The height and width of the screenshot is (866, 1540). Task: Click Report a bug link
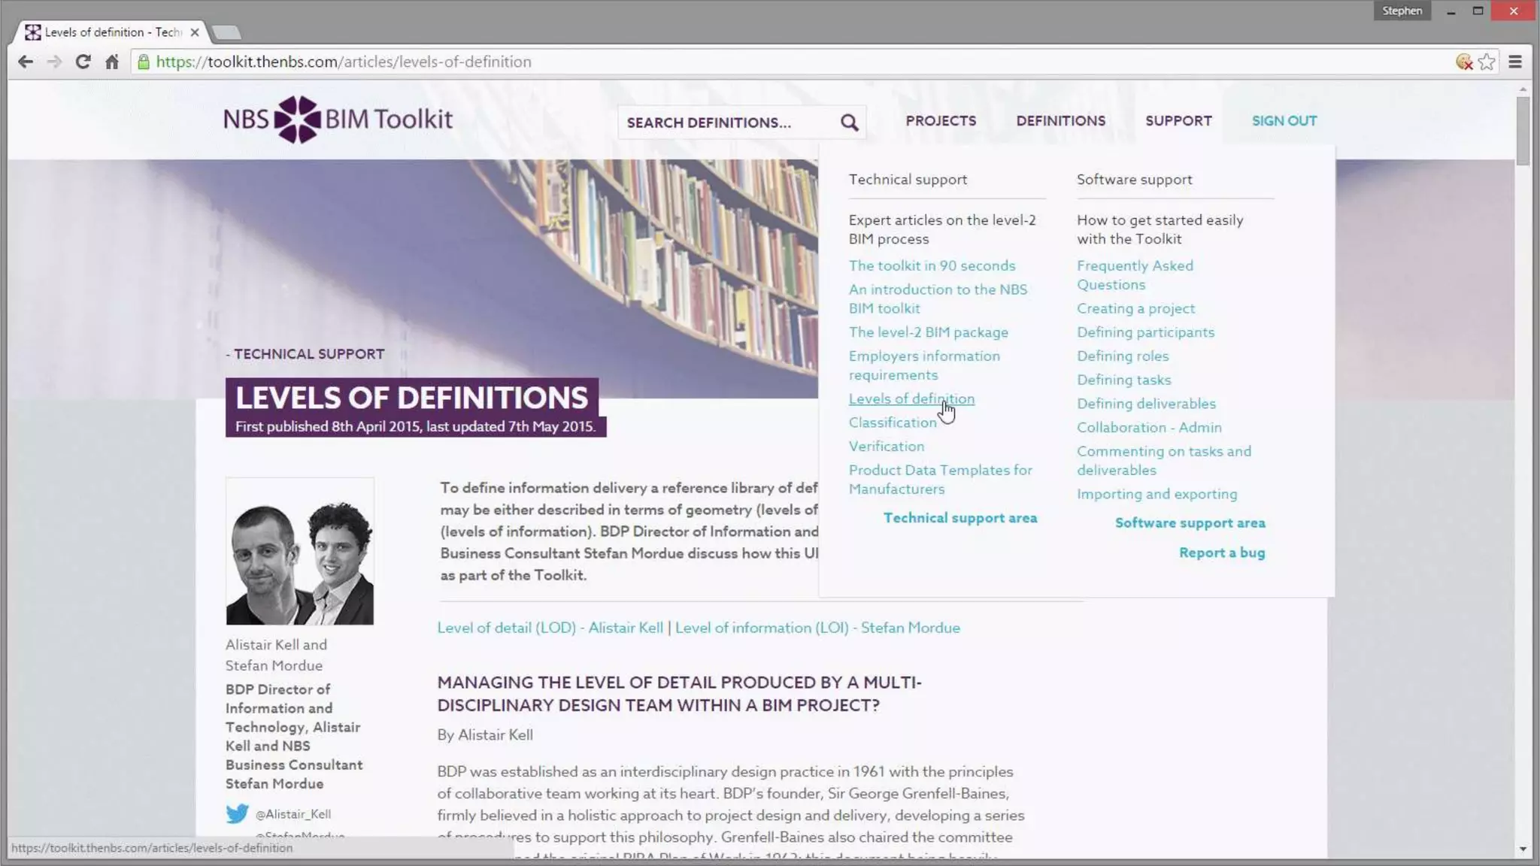point(1221,553)
